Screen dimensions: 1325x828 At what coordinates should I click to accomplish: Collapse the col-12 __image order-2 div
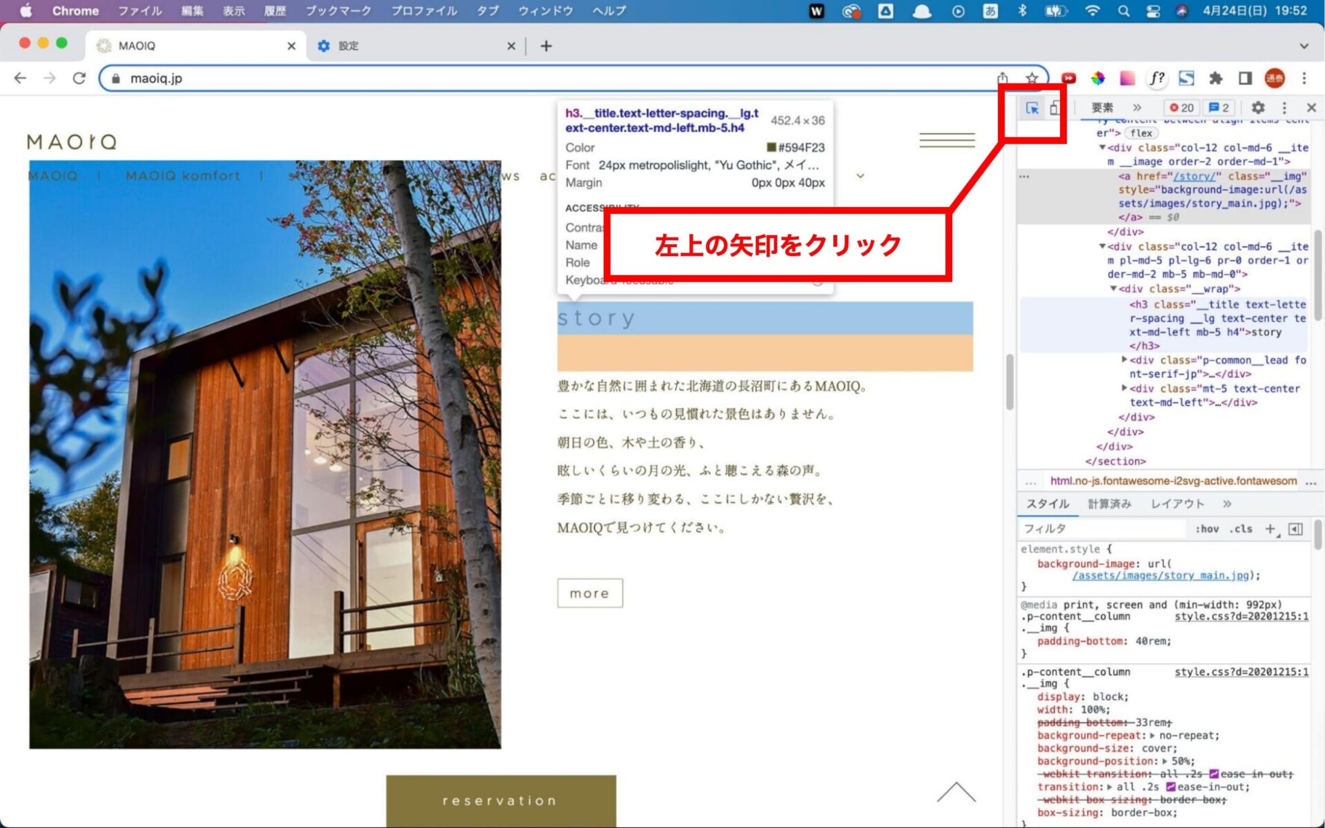1102,147
